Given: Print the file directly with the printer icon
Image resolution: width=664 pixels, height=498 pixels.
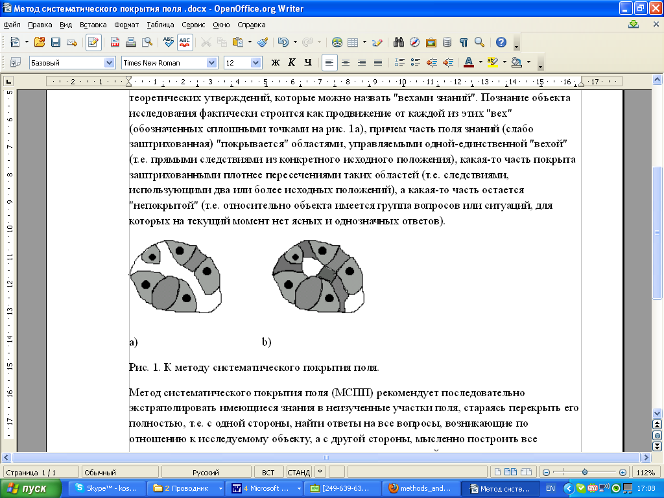Looking at the screenshot, I should (131, 42).
